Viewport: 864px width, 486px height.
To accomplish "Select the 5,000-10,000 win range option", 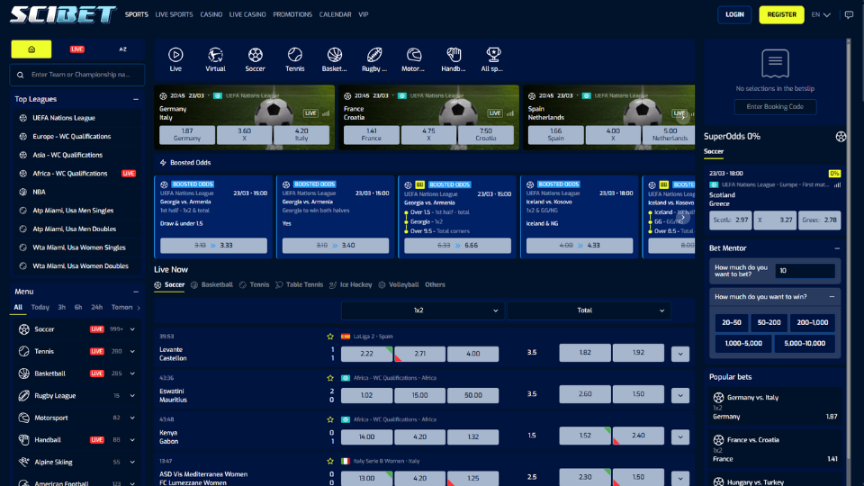I will tap(805, 343).
